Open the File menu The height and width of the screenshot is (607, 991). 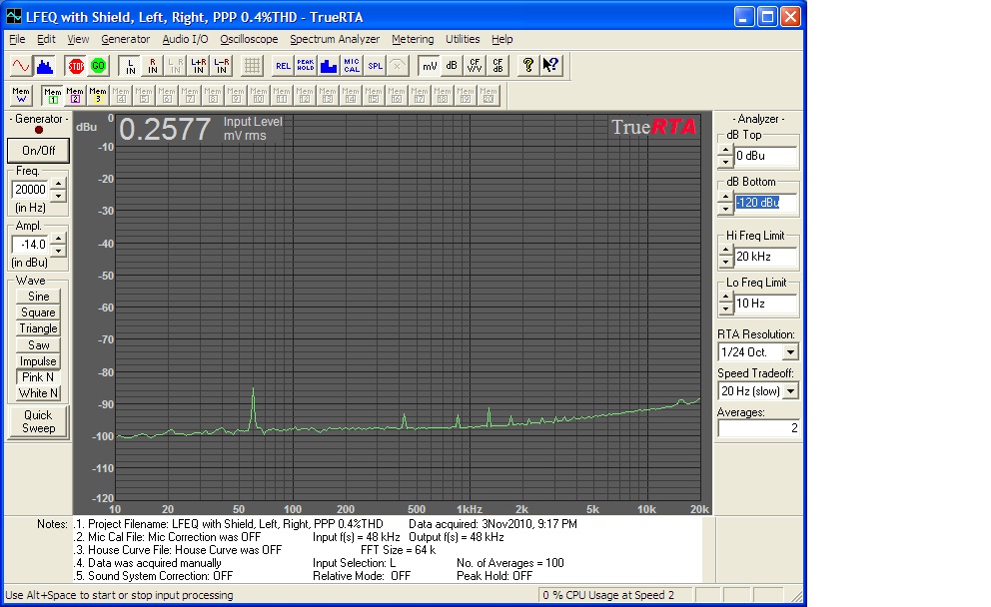pos(17,39)
